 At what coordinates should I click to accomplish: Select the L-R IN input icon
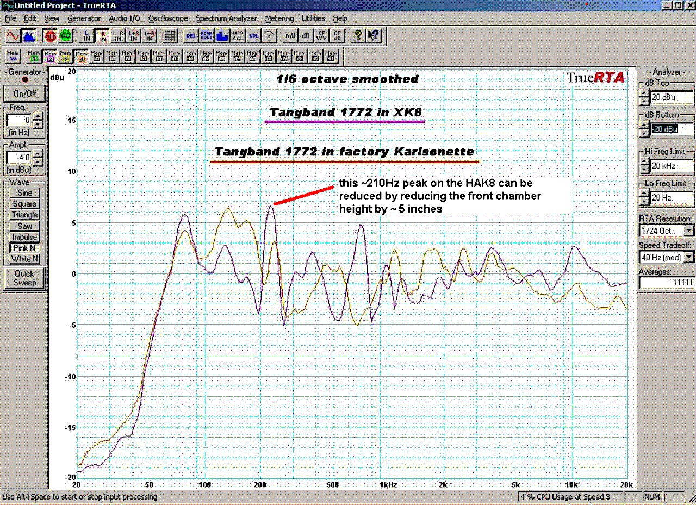(x=149, y=36)
